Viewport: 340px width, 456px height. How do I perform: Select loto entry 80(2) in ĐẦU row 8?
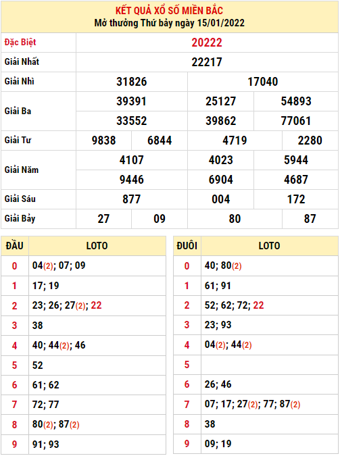click(43, 425)
